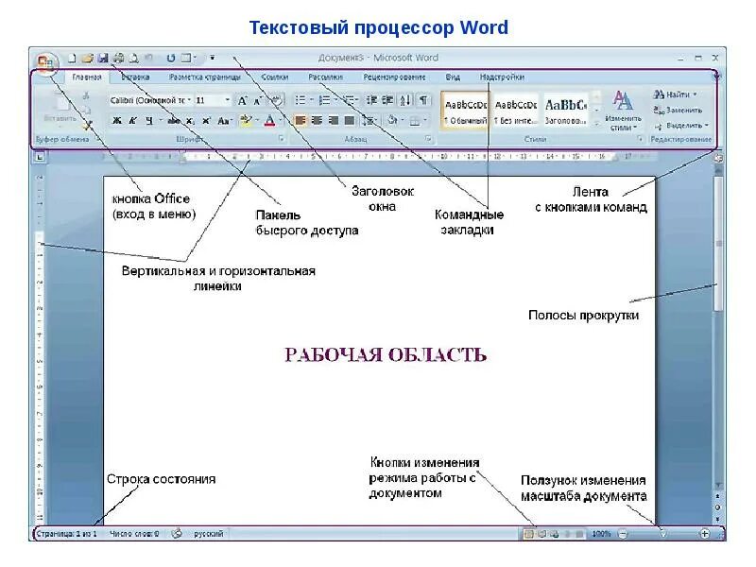Viewport: 756px width, 567px height.
Task: Click the bulleted list icon
Action: pyautogui.click(x=301, y=100)
